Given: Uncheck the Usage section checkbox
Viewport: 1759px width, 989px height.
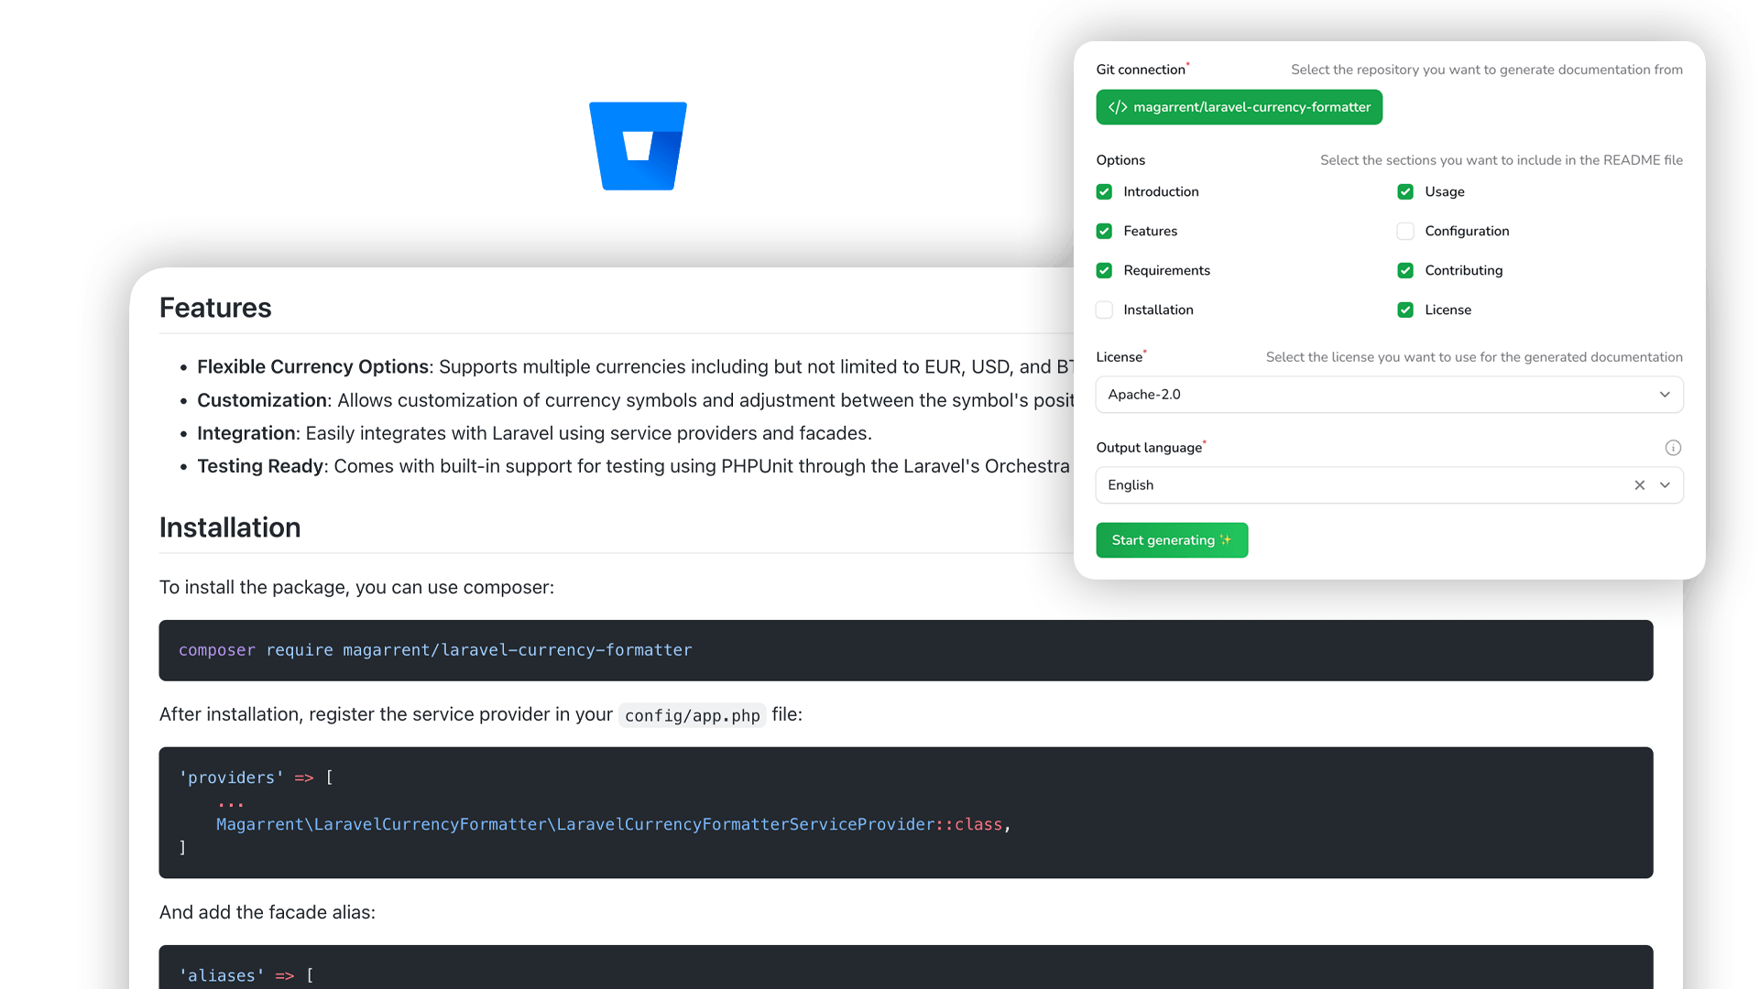Looking at the screenshot, I should (1405, 191).
